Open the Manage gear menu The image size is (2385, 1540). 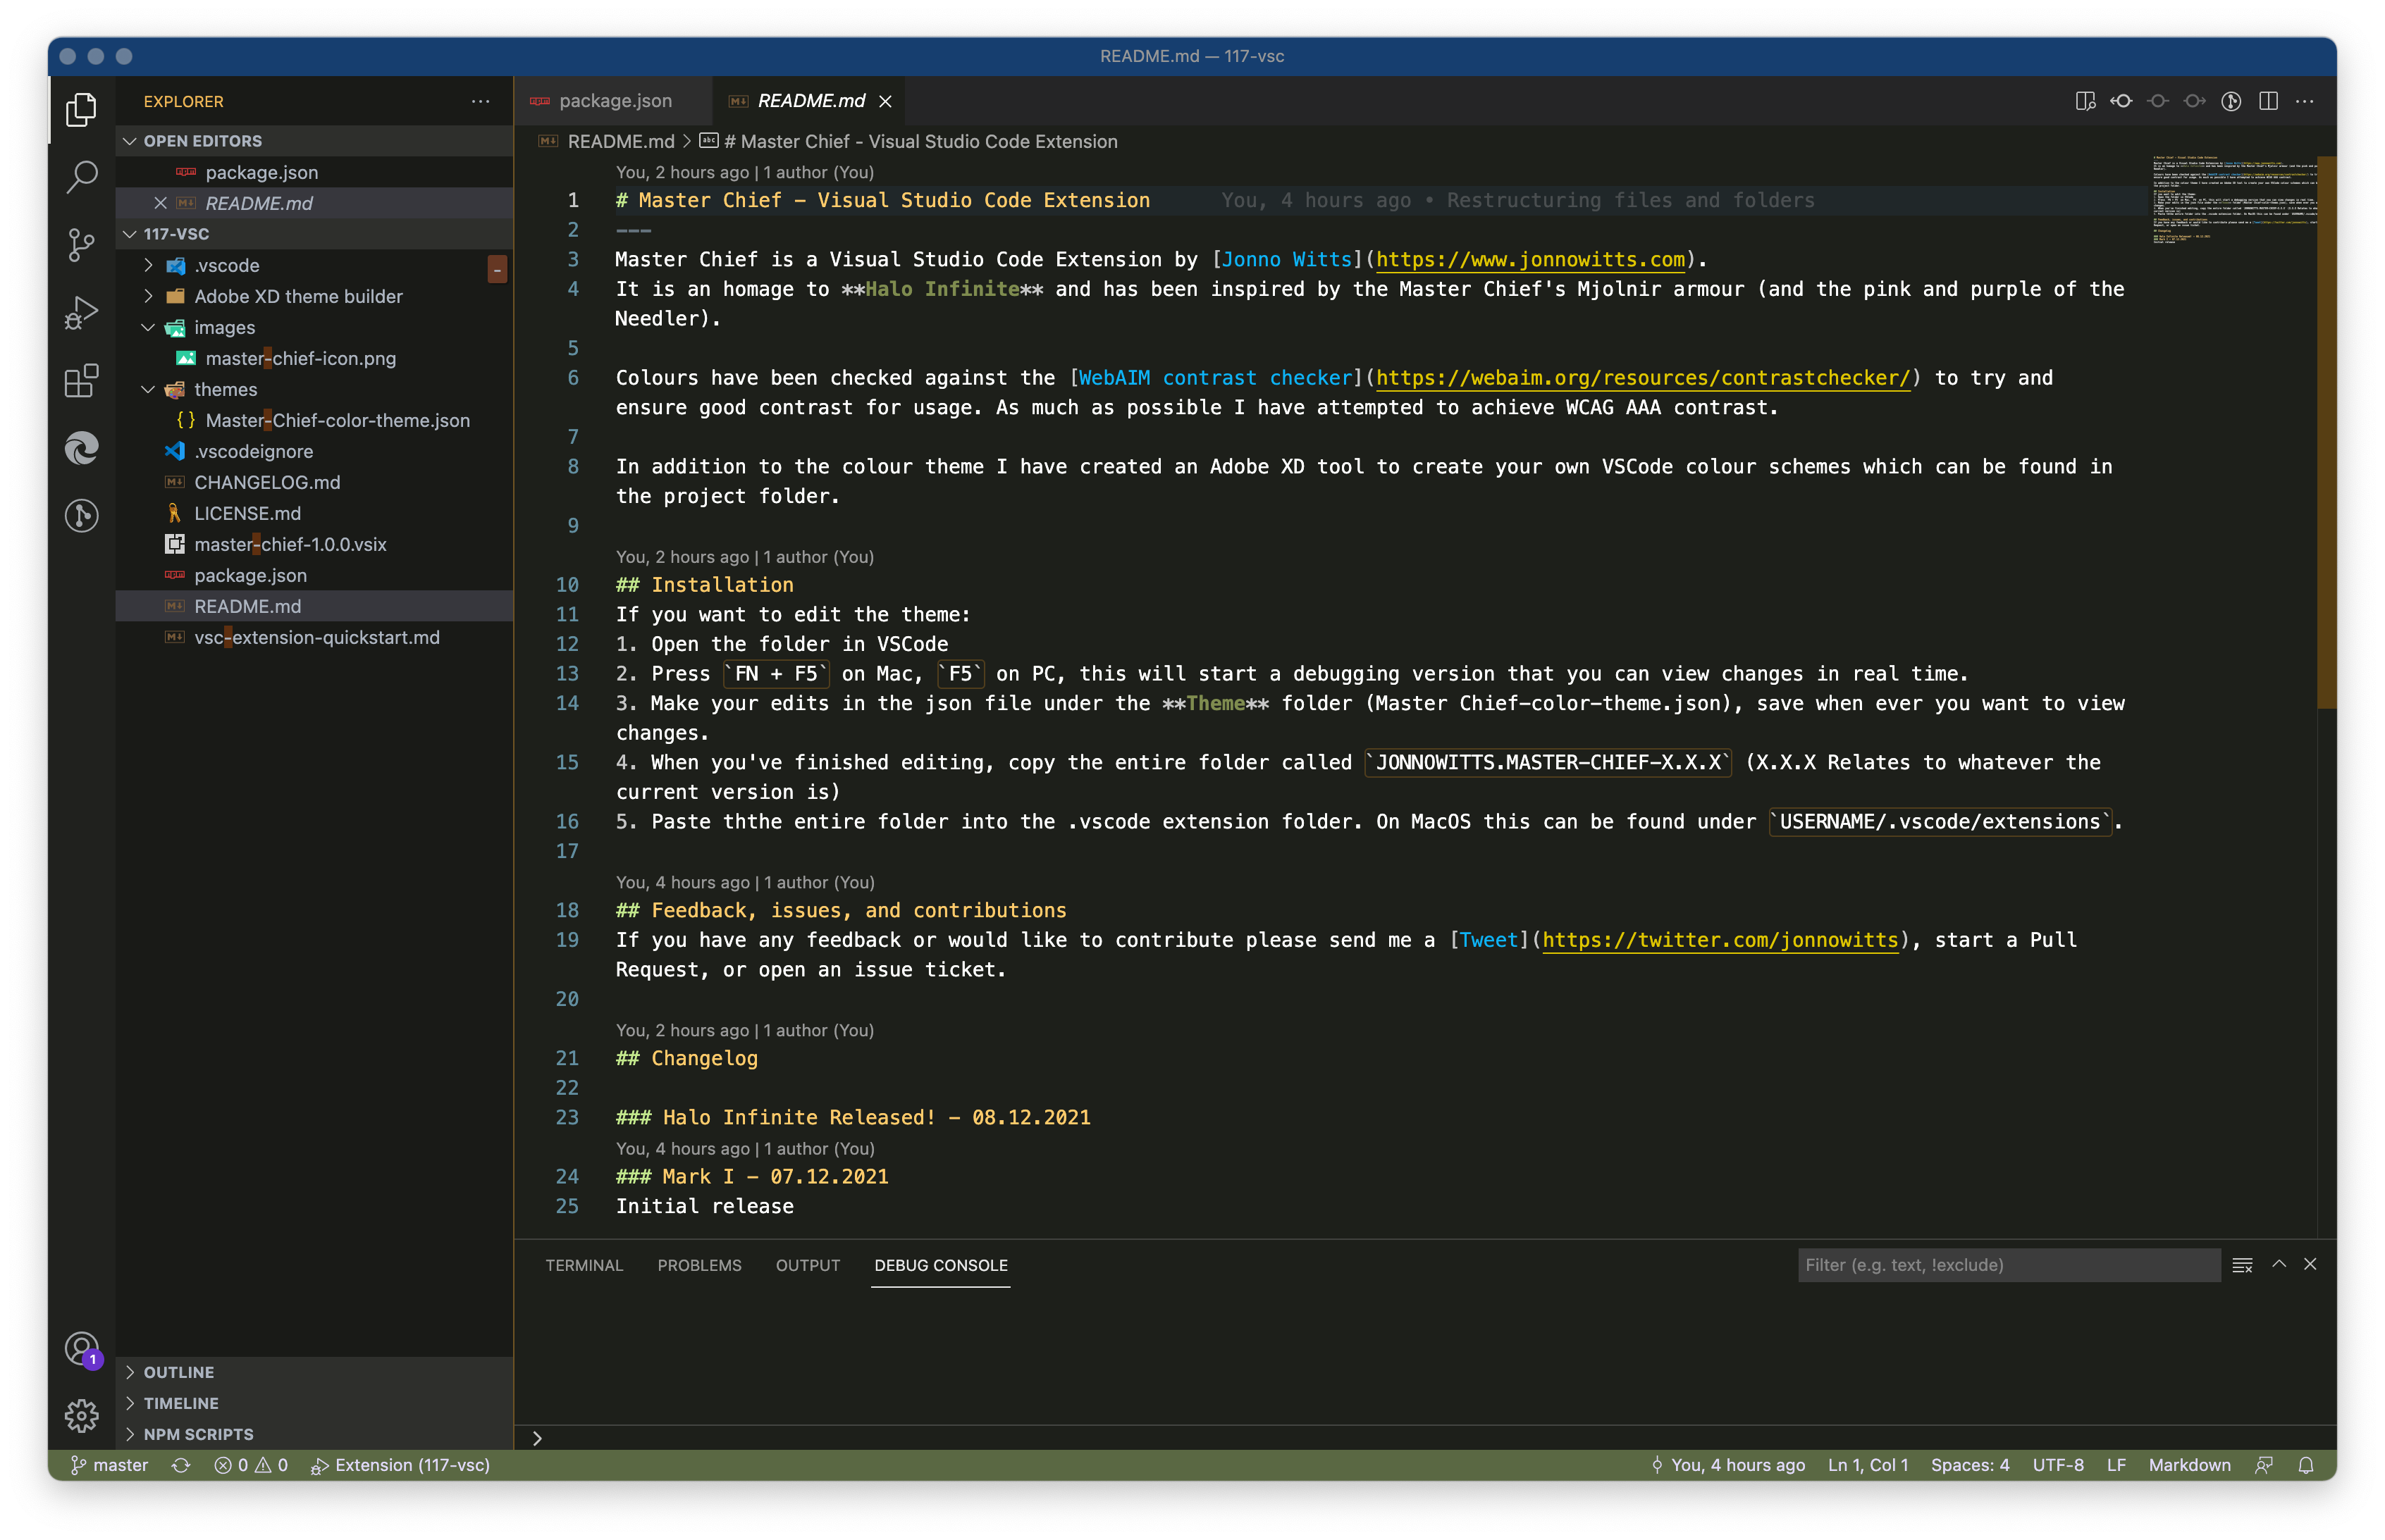[81, 1415]
